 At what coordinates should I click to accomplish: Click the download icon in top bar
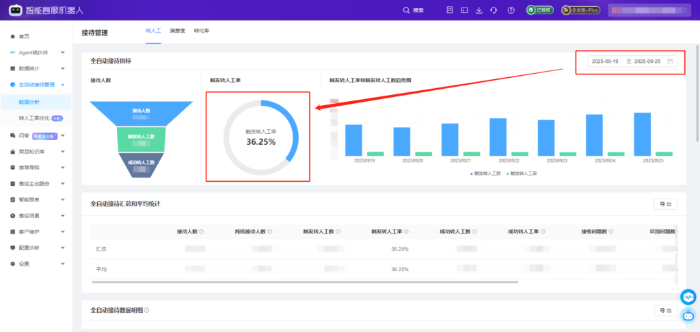pos(479,10)
